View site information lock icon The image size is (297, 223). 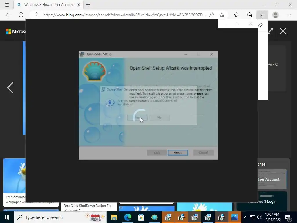(x=37, y=15)
